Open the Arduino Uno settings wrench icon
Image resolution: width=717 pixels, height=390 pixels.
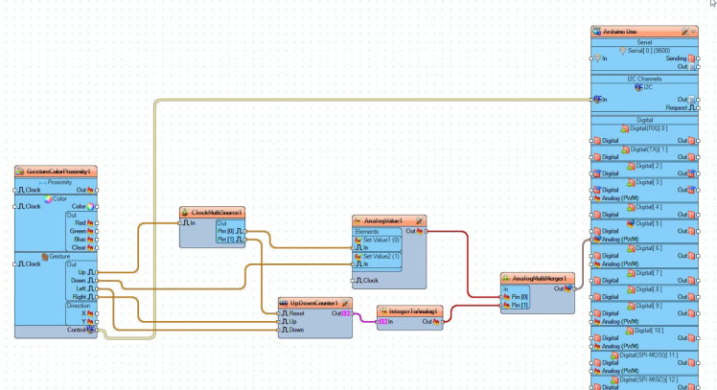pyautogui.click(x=684, y=32)
